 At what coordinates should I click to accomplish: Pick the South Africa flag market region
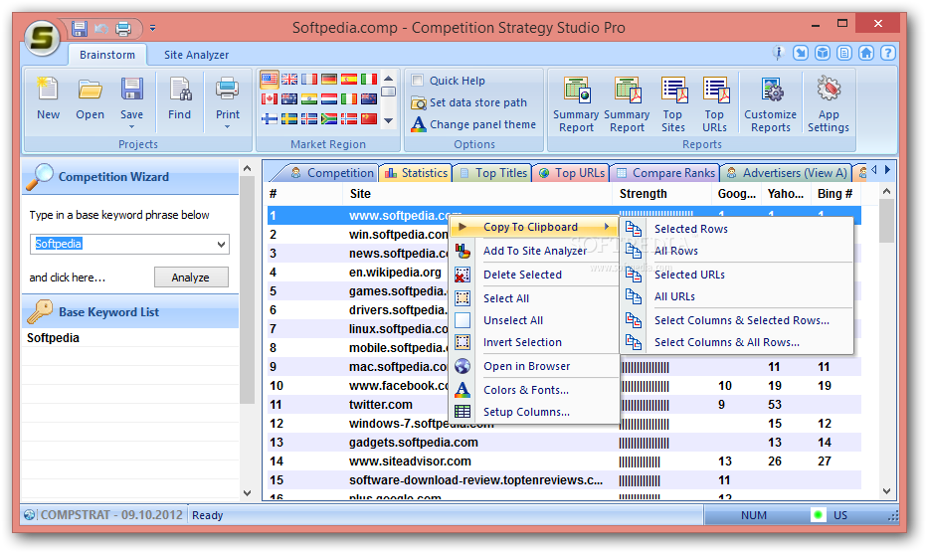coord(329,119)
